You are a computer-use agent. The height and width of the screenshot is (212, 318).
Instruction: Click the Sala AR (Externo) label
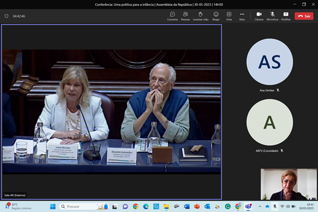[x=15, y=195]
